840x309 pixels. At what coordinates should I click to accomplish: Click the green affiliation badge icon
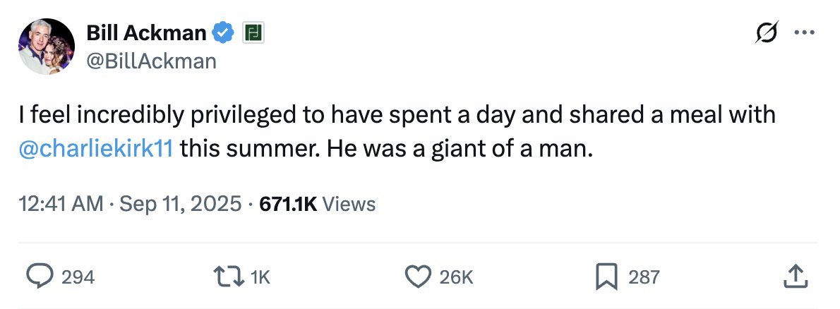click(253, 32)
